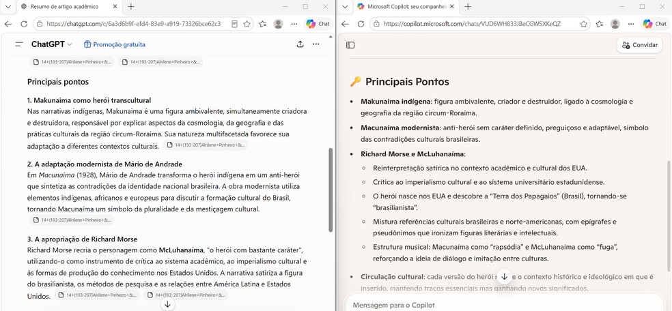Add Copilot page to favorites star
This screenshot has width=672, height=311.
pos(584,24)
